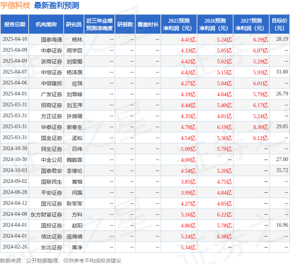Select the 机构简称 column header
Image resolution: width=290 pixels, height=264 pixels.
coord(46,24)
